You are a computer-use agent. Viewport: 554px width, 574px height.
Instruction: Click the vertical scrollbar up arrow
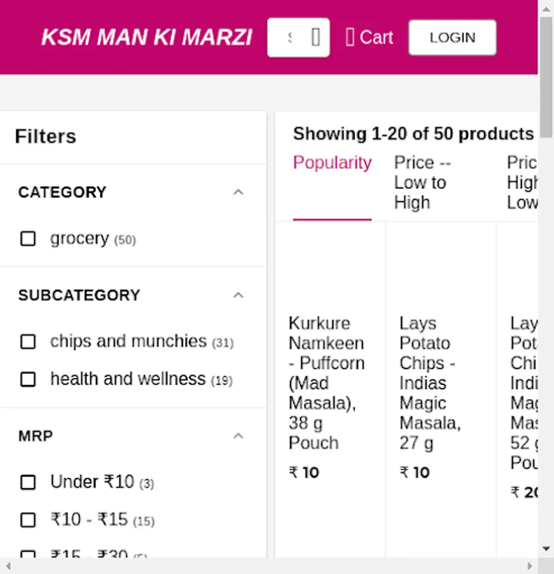(x=546, y=6)
